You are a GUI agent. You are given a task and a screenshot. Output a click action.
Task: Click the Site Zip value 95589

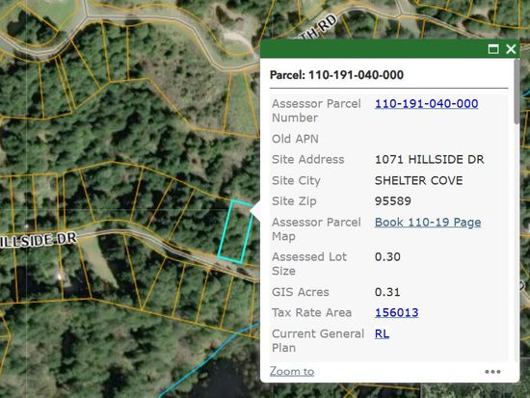pos(393,201)
